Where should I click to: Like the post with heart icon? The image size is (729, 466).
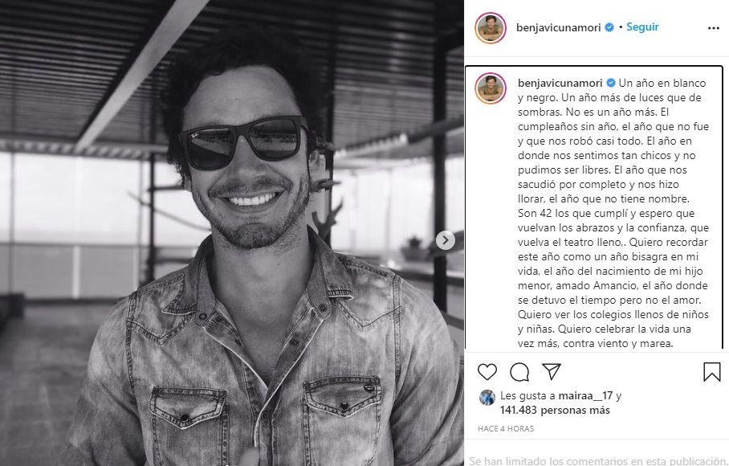[x=487, y=371]
